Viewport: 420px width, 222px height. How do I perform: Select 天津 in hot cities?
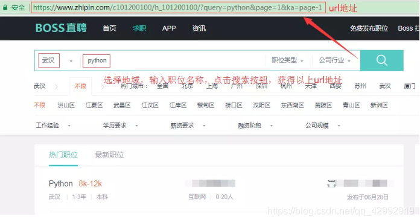coord(311,86)
